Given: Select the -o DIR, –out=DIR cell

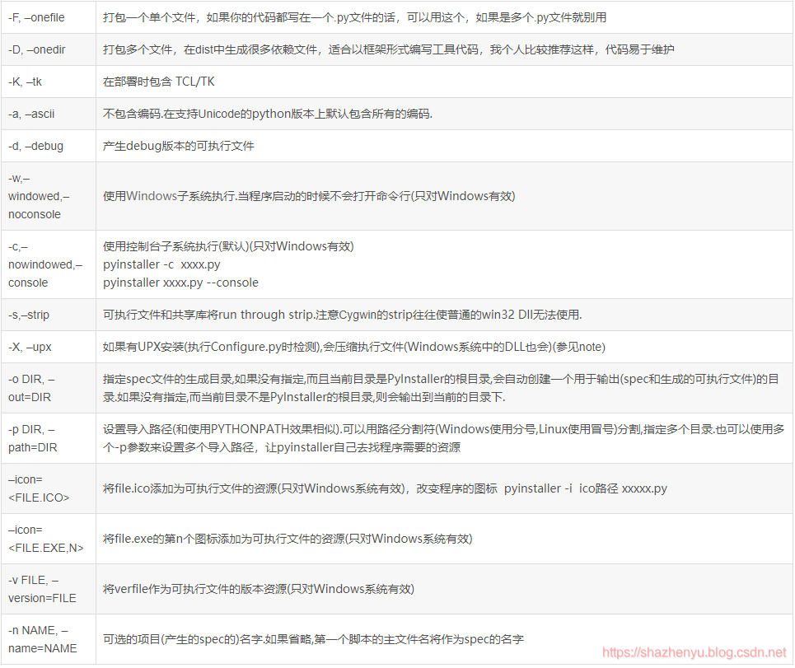Looking at the screenshot, I should point(48,388).
